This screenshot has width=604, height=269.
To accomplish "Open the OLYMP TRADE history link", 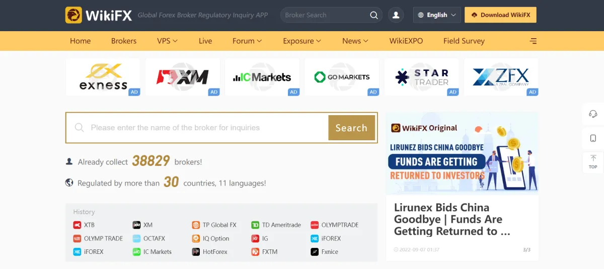I will [x=98, y=238].
